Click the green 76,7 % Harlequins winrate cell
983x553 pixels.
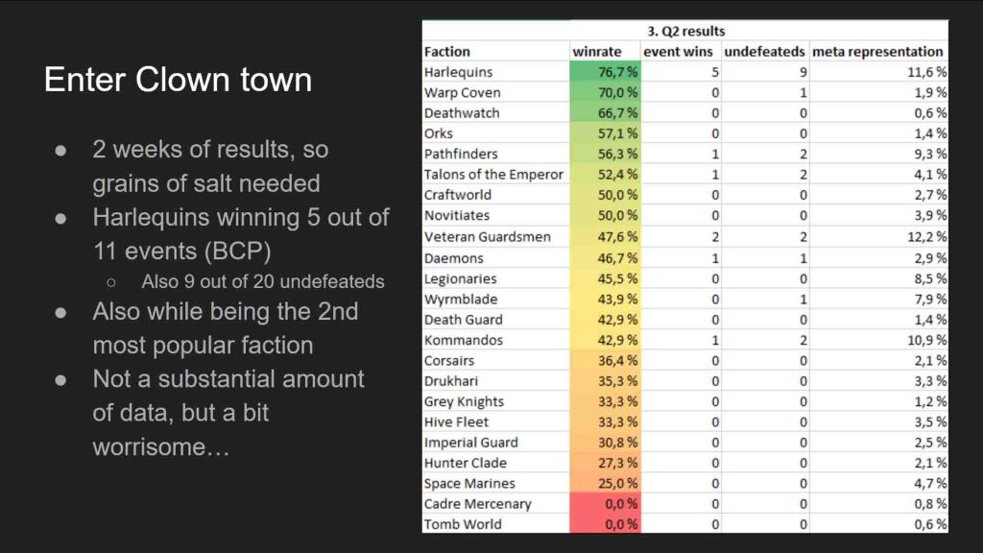(x=605, y=72)
